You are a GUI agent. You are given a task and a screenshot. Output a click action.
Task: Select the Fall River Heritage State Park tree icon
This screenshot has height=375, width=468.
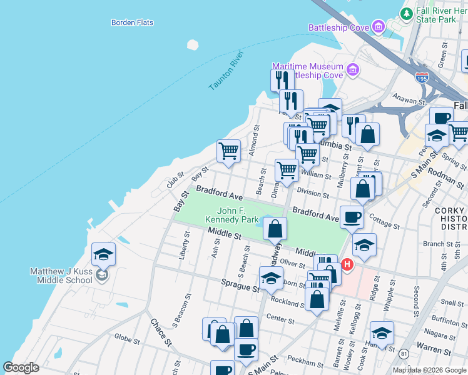coord(406,14)
